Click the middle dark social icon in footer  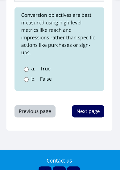pos(59,168)
